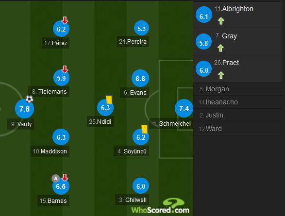Click Söyüncü's yellow card icon
Viewport: 285px width, 216px height.
[144, 129]
